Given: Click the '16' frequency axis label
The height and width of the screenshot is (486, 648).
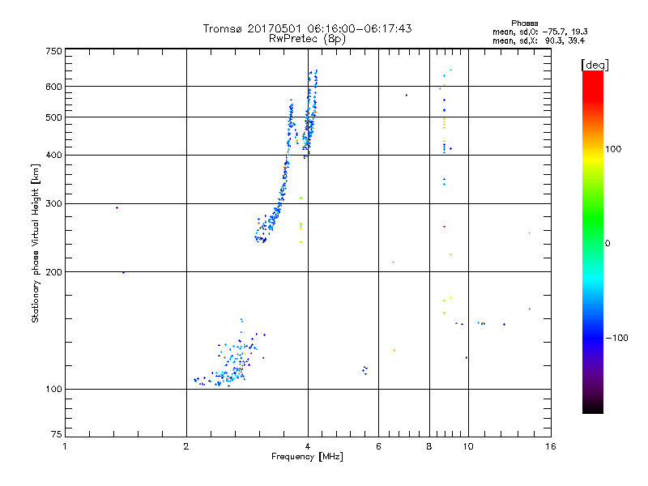Looking at the screenshot, I should click(x=551, y=446).
